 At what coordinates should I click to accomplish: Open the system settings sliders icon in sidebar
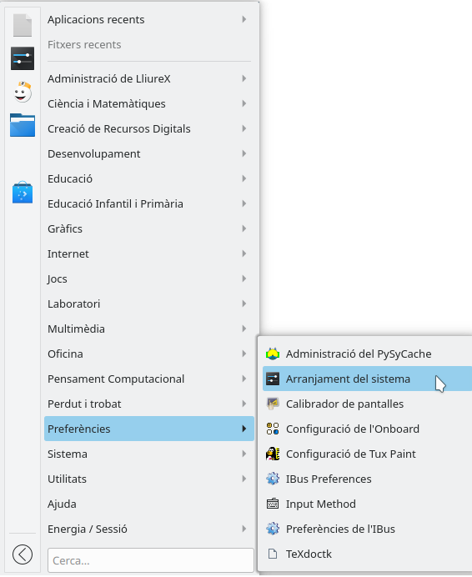coord(23,58)
